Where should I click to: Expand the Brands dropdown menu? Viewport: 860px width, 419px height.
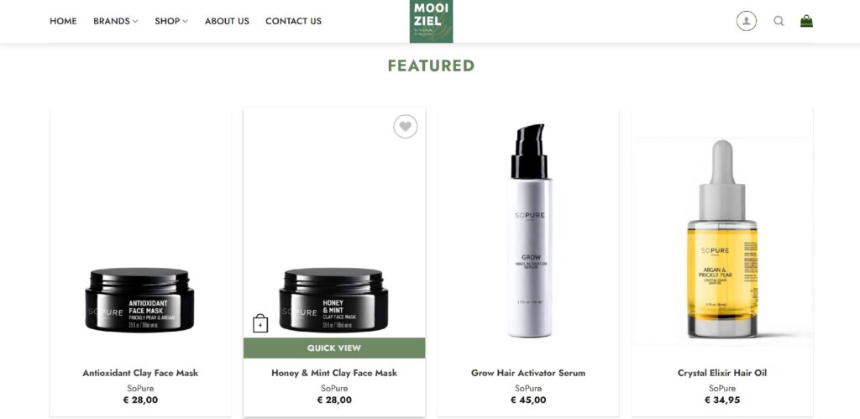click(116, 21)
